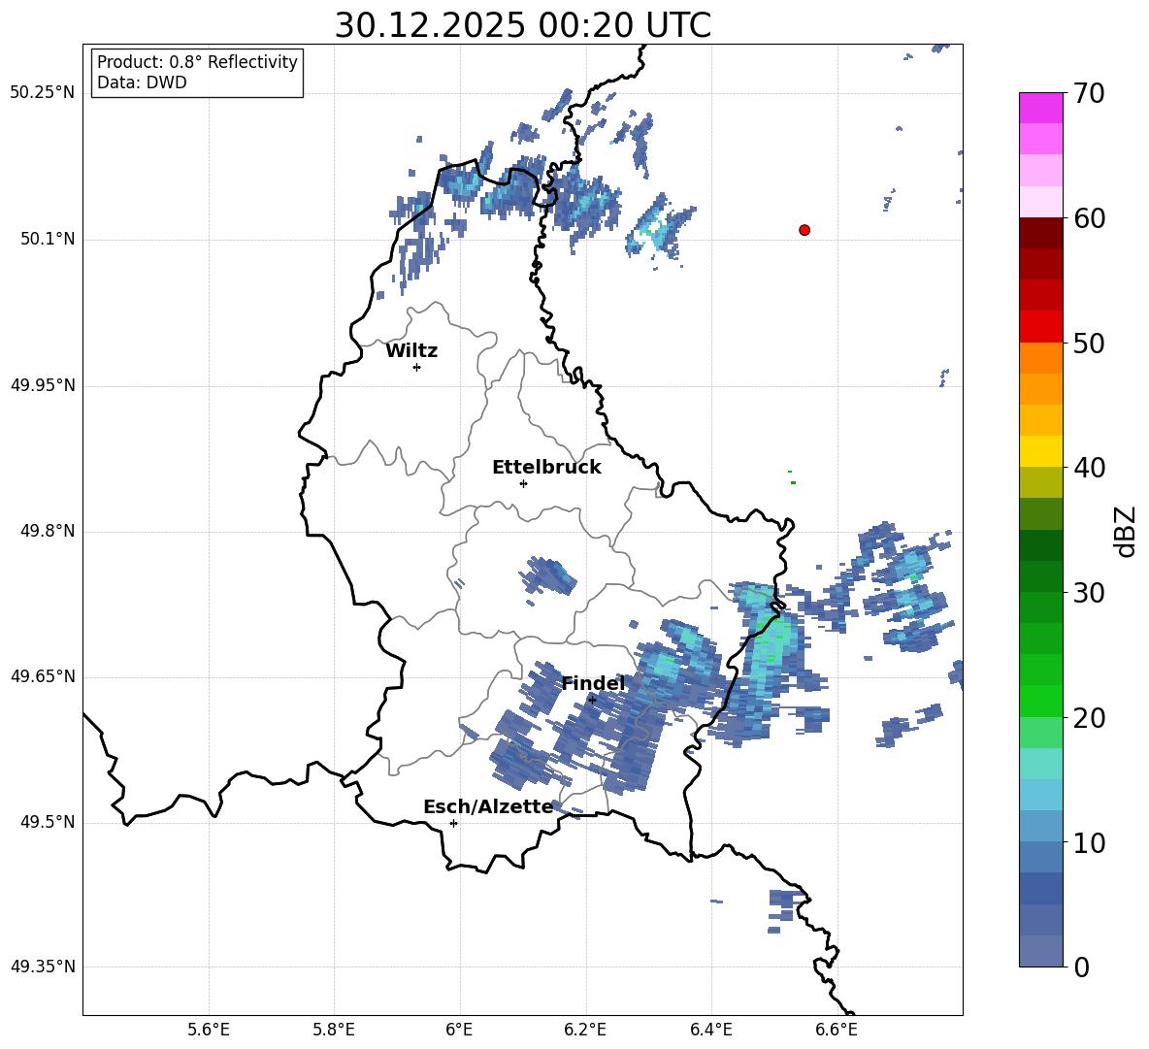The height and width of the screenshot is (1049, 1149).
Task: Click the 6.6°E longitude label
Action: (x=837, y=1030)
